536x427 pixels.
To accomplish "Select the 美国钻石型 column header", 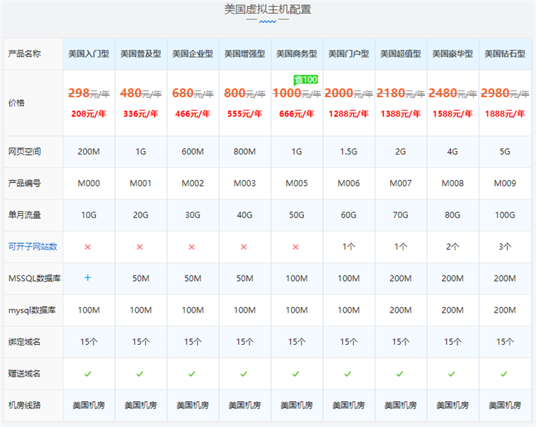I will click(x=505, y=54).
